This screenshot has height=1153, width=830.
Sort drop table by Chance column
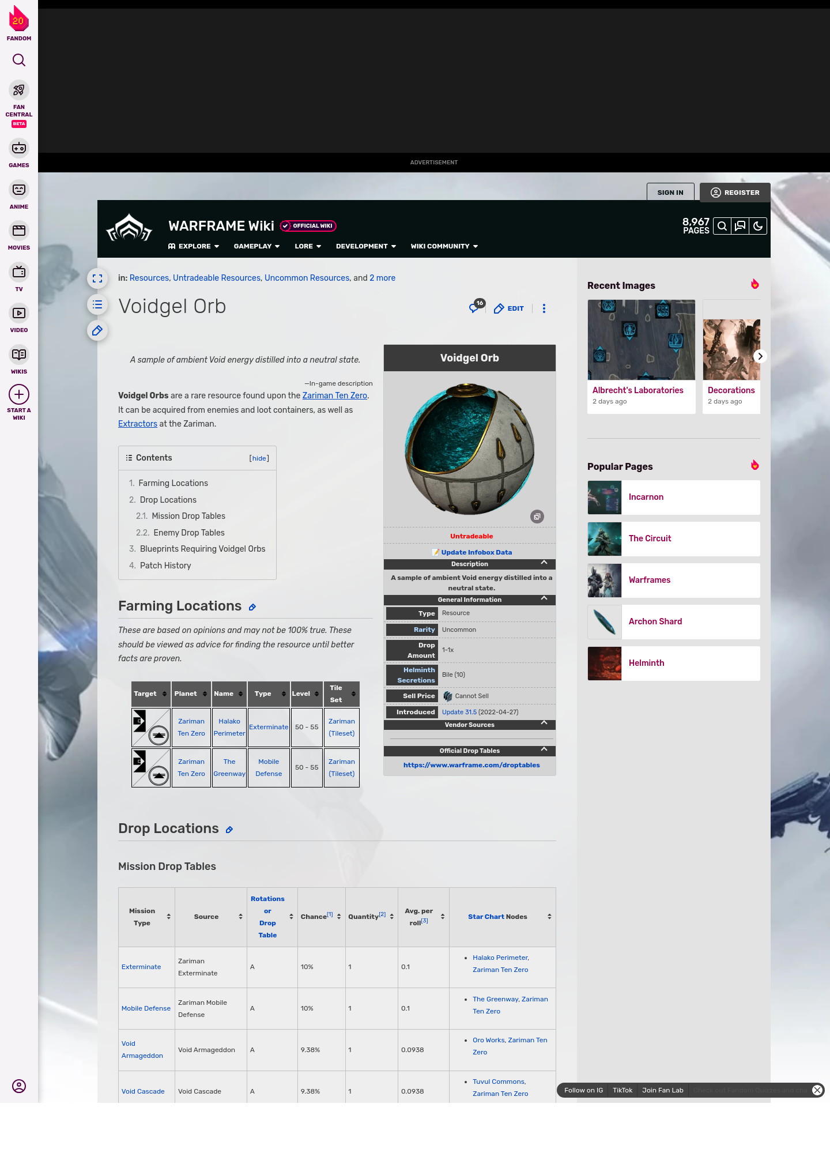[321, 917]
